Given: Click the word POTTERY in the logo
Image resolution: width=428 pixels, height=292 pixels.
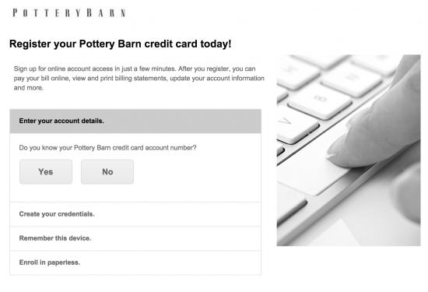Looking at the screenshot, I should click(47, 12).
